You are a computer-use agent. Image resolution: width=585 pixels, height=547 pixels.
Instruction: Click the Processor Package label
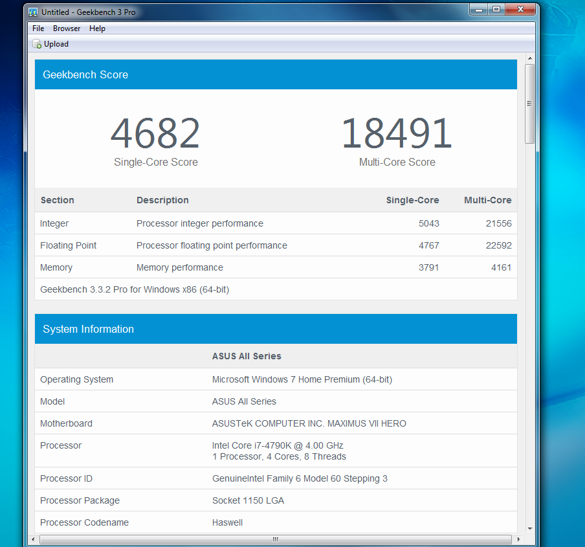pos(80,501)
